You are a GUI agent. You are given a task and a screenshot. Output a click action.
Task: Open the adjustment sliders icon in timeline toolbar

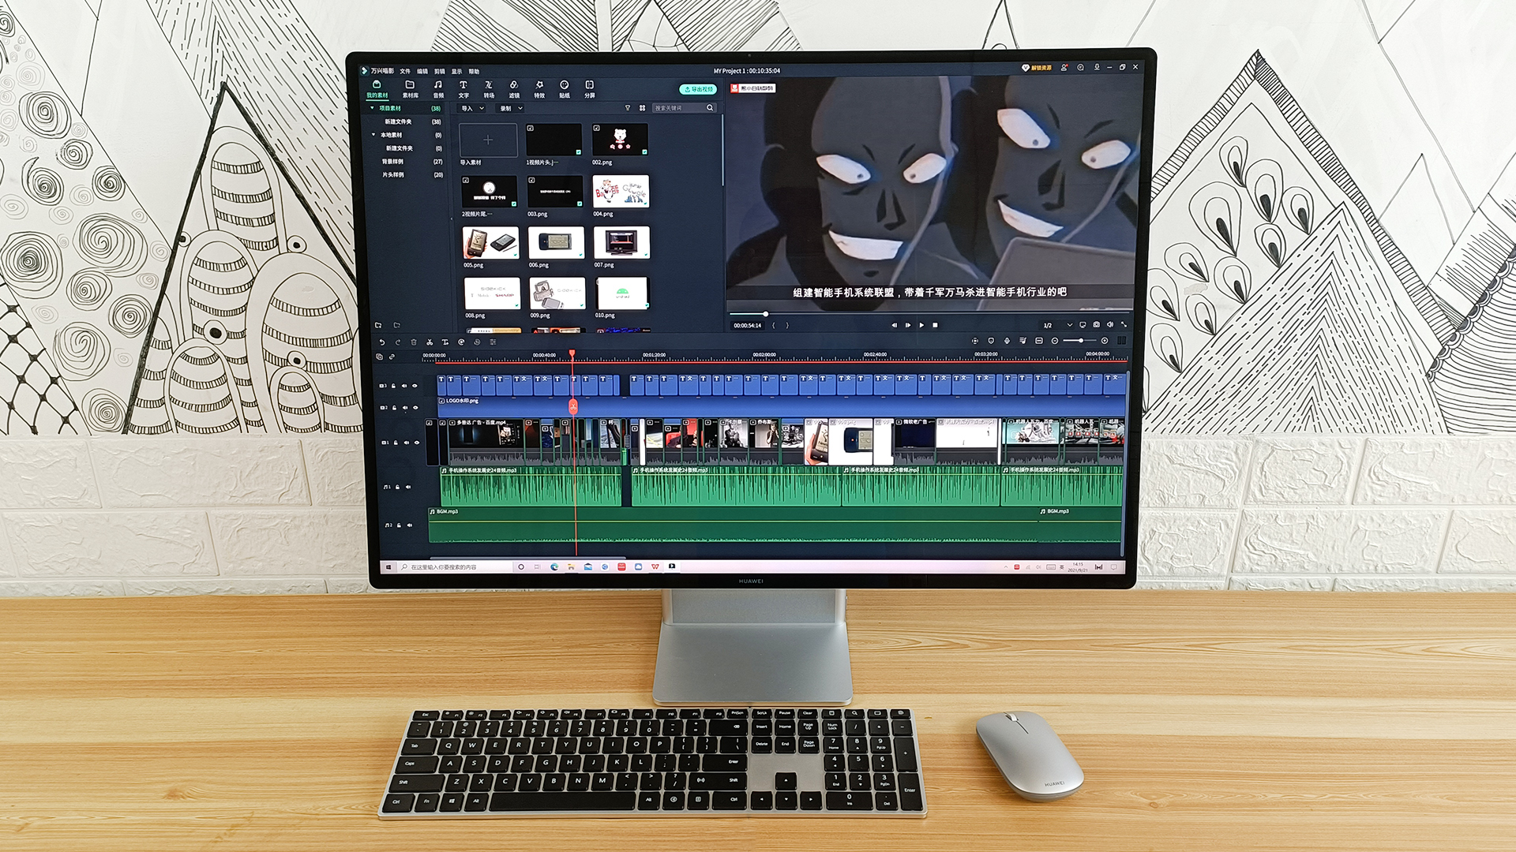coord(493,342)
